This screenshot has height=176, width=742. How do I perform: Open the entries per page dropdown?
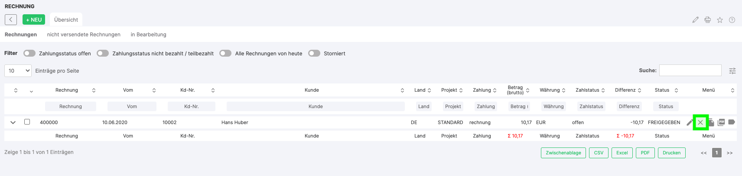point(18,70)
